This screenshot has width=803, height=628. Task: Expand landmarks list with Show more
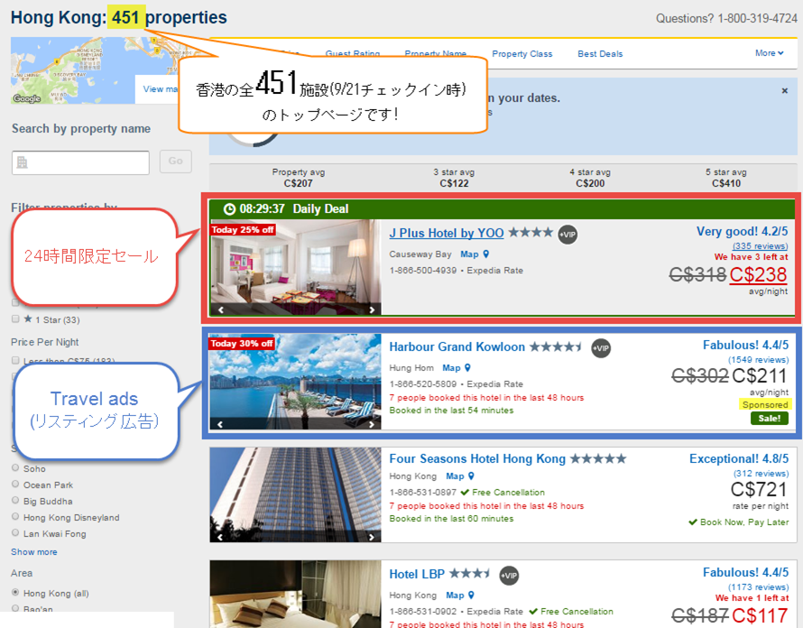(x=33, y=551)
